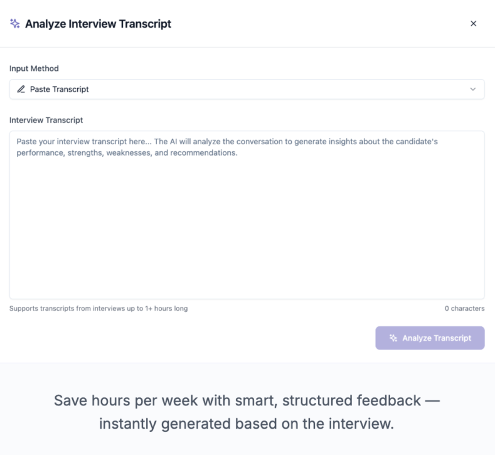Click "instantly generated based on the interview" text
This screenshot has width=495, height=455.
(x=247, y=424)
